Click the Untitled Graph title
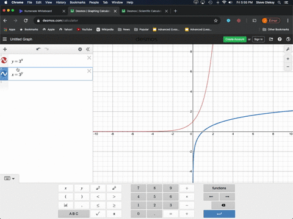Image resolution: width=293 pixels, height=219 pixels. [21, 39]
